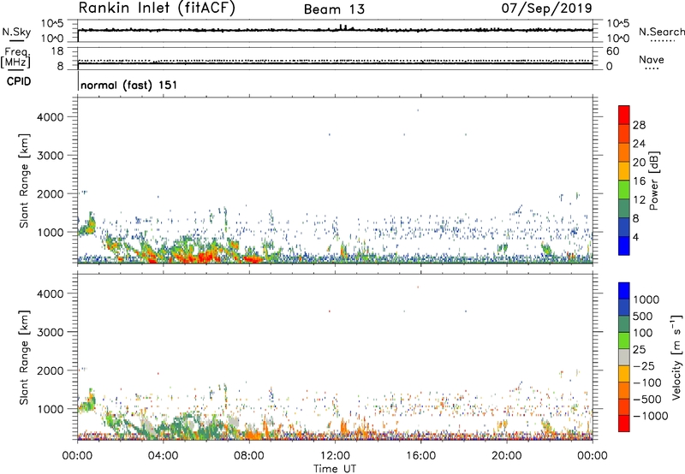Click the '0' Nave axis tick
The height and width of the screenshot is (474, 685).
point(610,67)
